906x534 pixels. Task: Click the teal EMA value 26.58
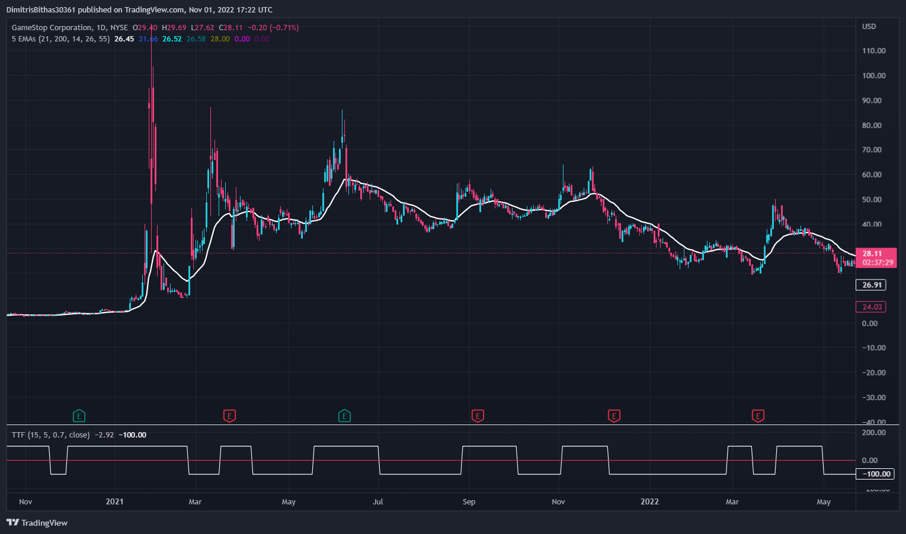click(x=196, y=39)
